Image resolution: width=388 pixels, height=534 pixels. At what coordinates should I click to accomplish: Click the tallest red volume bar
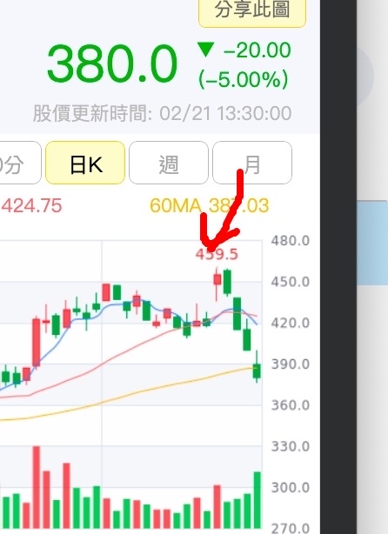coord(37,487)
